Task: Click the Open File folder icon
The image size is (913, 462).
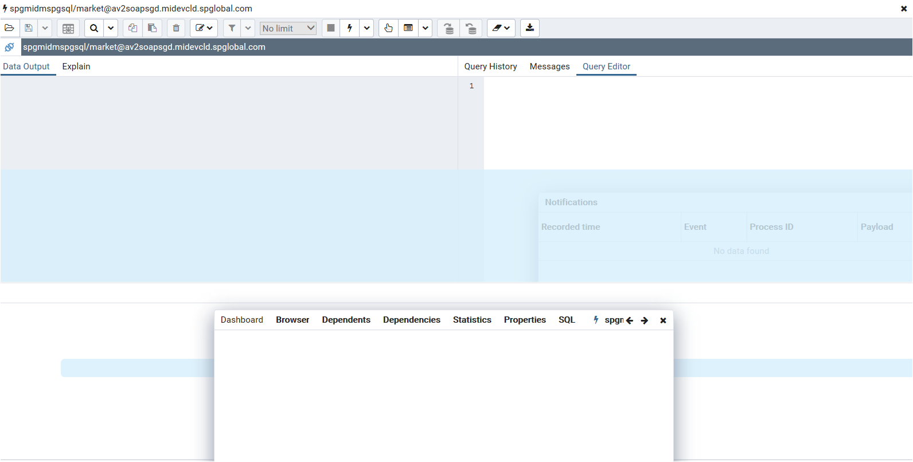Action: [x=10, y=28]
